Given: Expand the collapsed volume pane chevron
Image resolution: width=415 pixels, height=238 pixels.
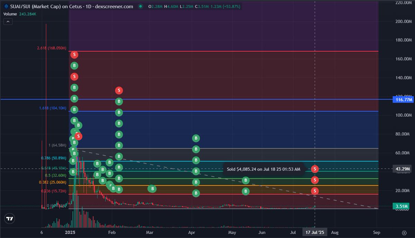Looking at the screenshot, I should (x=8, y=21).
